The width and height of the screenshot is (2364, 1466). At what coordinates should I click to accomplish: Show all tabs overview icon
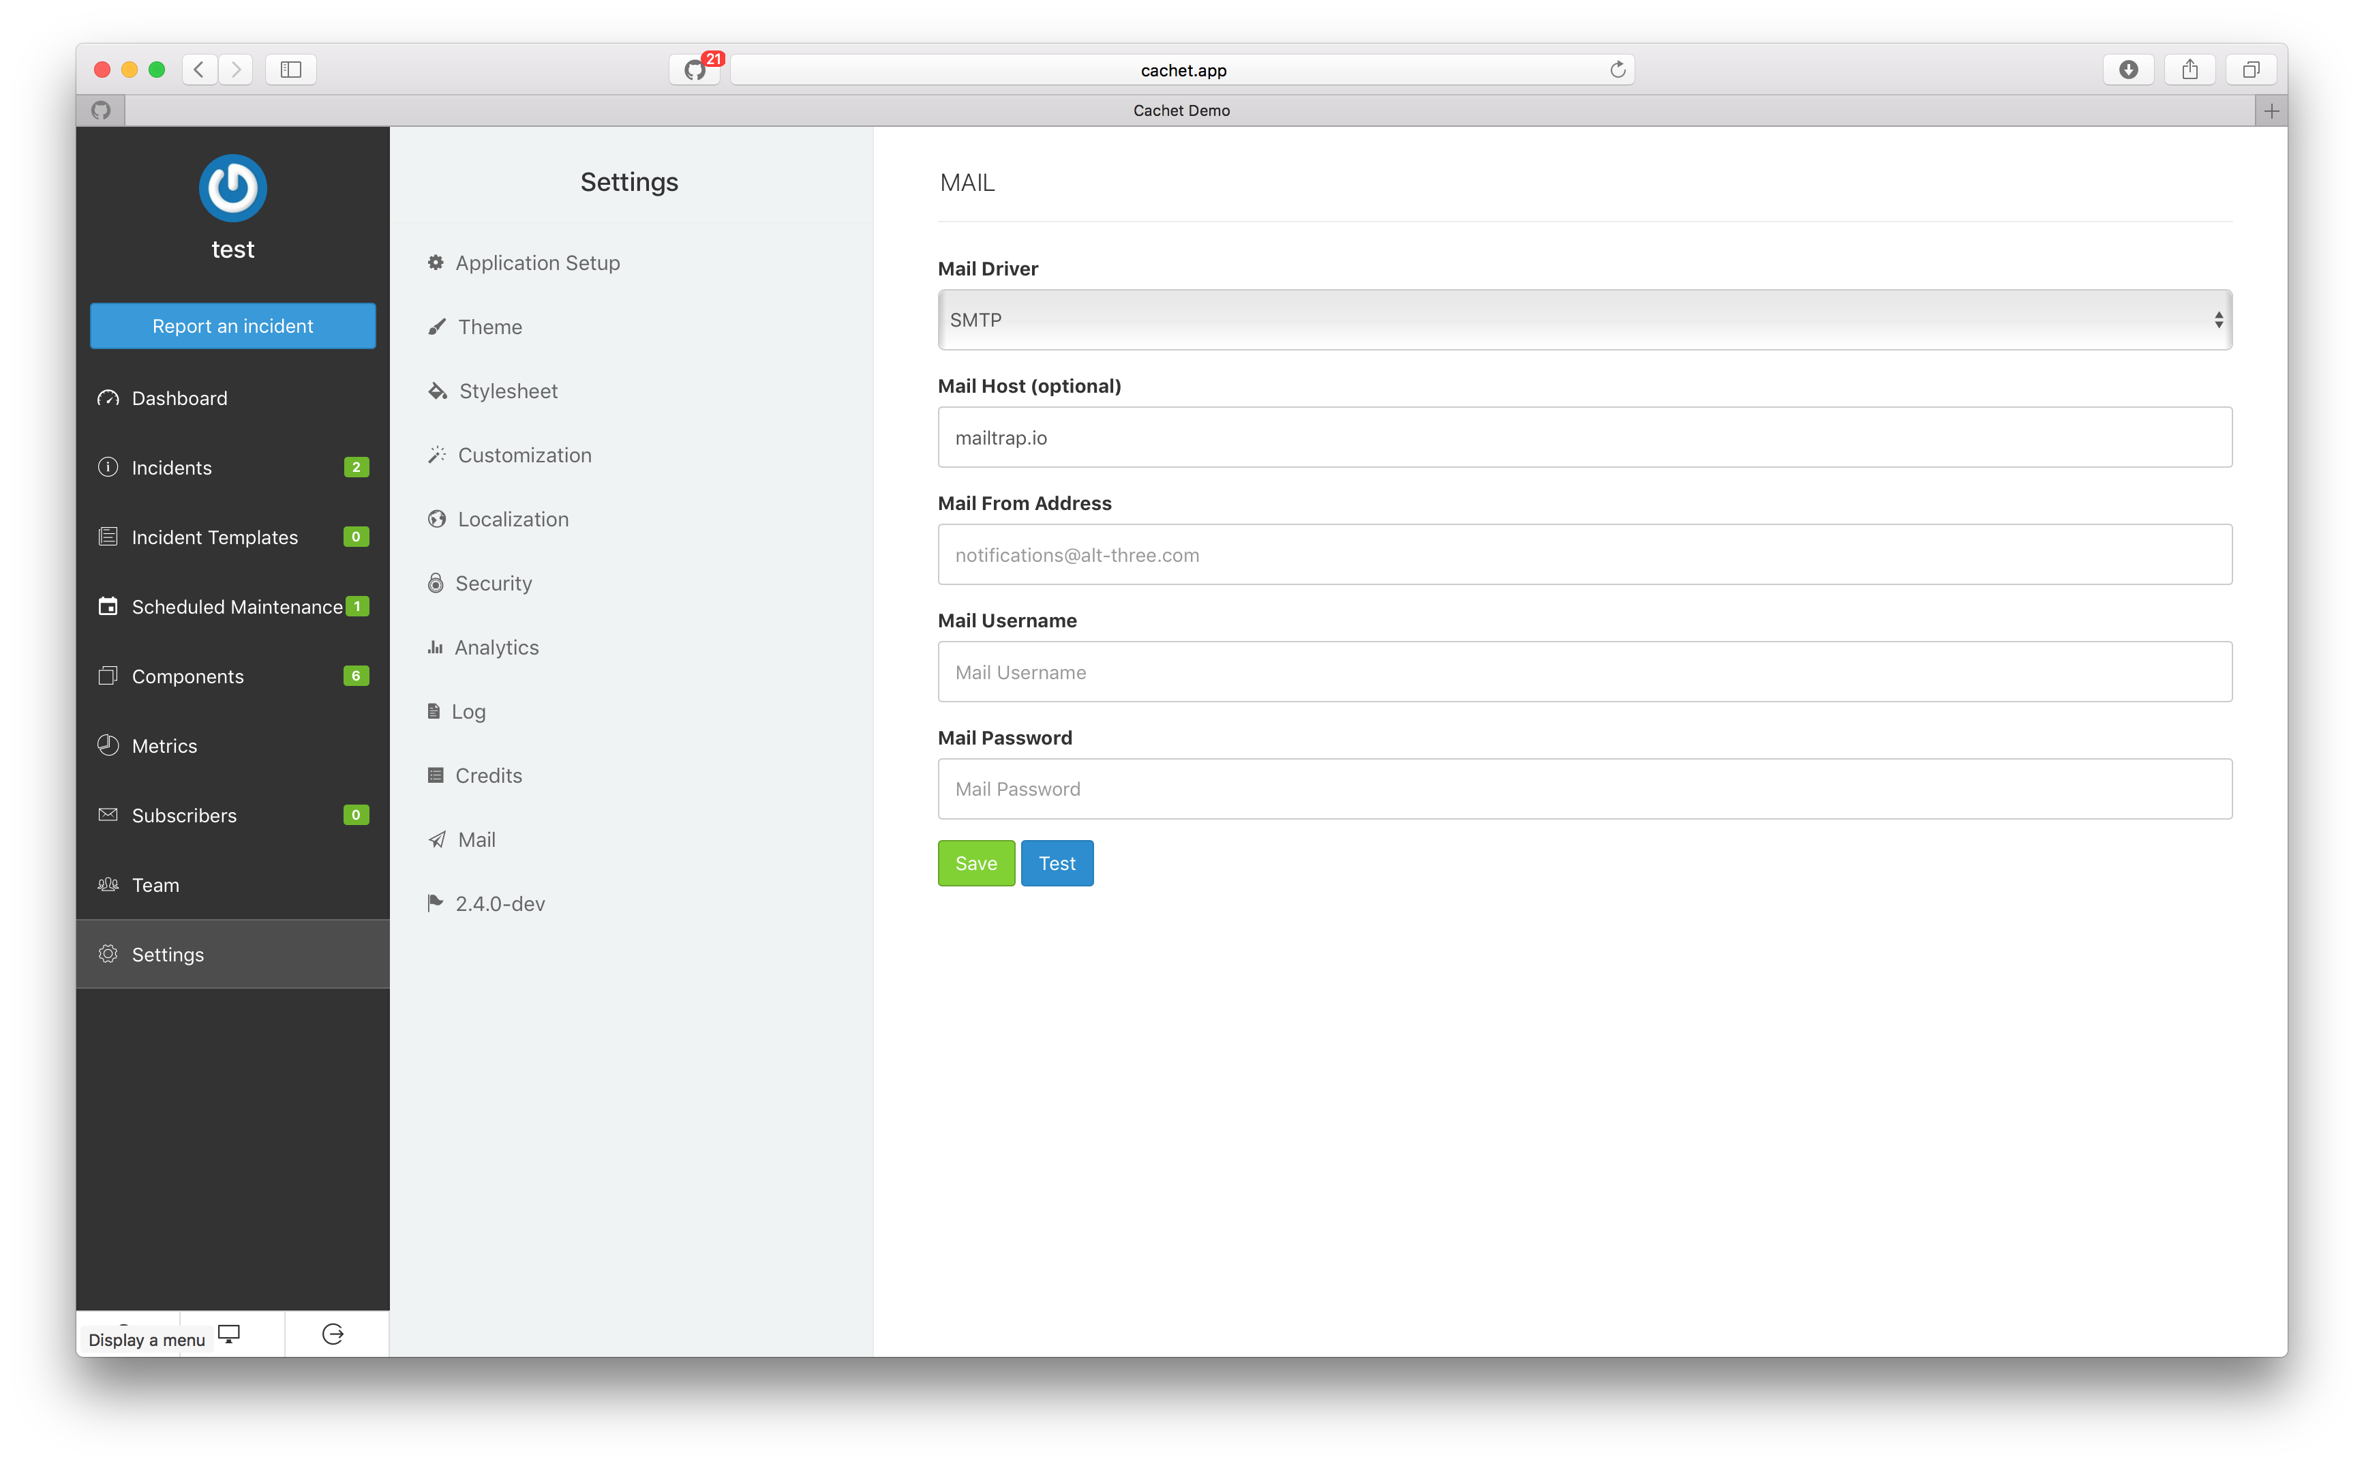point(2251,69)
